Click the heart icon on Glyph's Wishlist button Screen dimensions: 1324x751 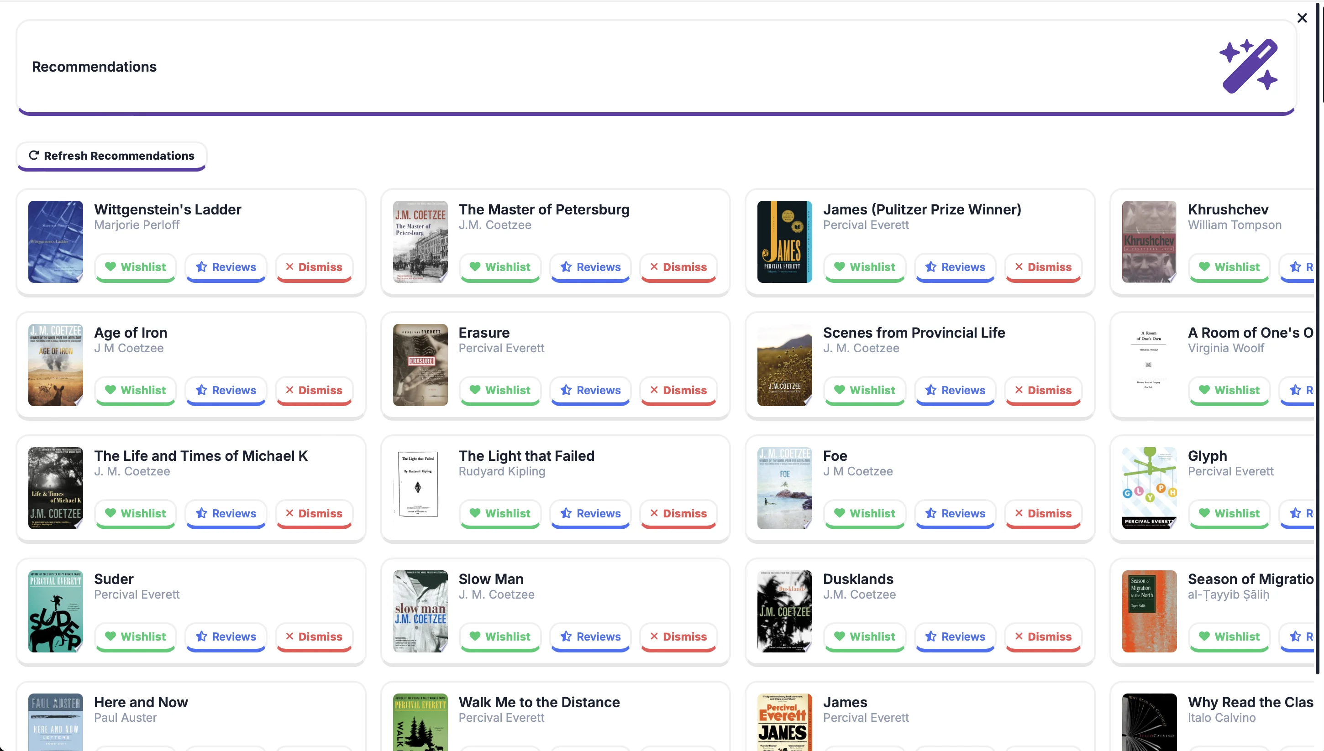point(1204,513)
